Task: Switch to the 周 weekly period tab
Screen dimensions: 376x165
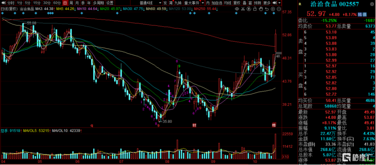Action: (x=71, y=3)
